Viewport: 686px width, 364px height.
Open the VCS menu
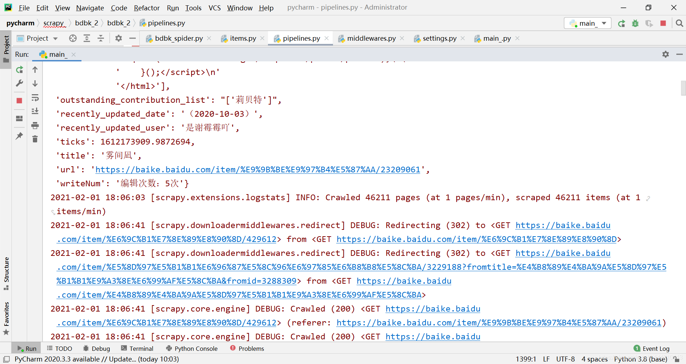coord(214,8)
